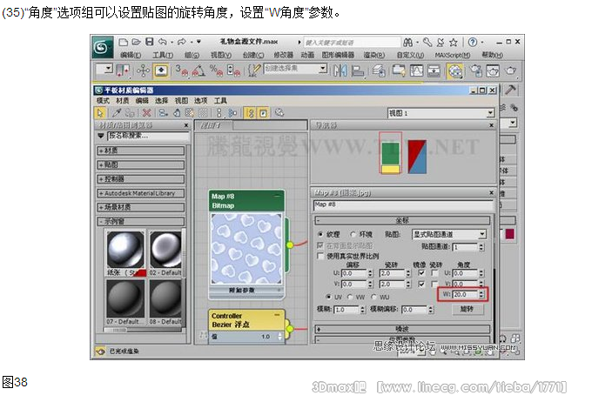Image resolution: width=592 pixels, height=402 pixels.
Task: Collapse the 坐标 rollout header
Action: [402, 220]
